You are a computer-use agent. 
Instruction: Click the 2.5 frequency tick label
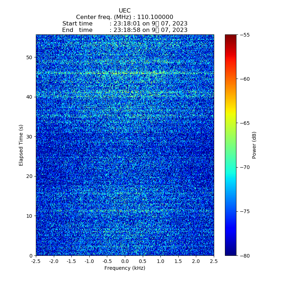click(213, 262)
